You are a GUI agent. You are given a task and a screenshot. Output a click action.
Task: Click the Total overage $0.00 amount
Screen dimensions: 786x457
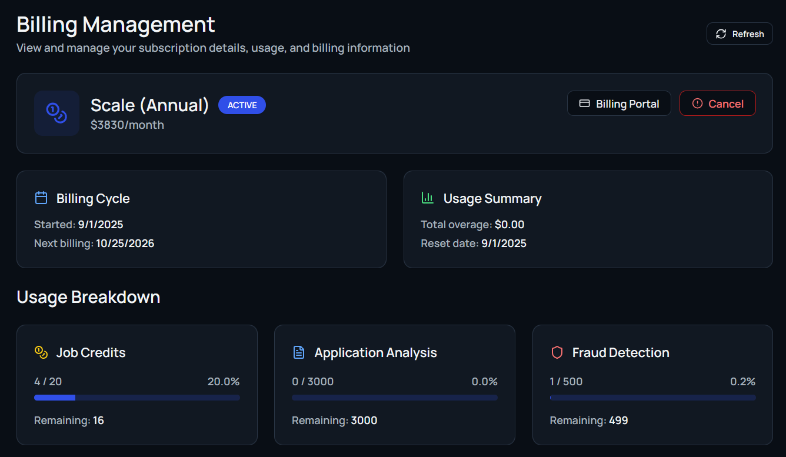[x=509, y=225]
